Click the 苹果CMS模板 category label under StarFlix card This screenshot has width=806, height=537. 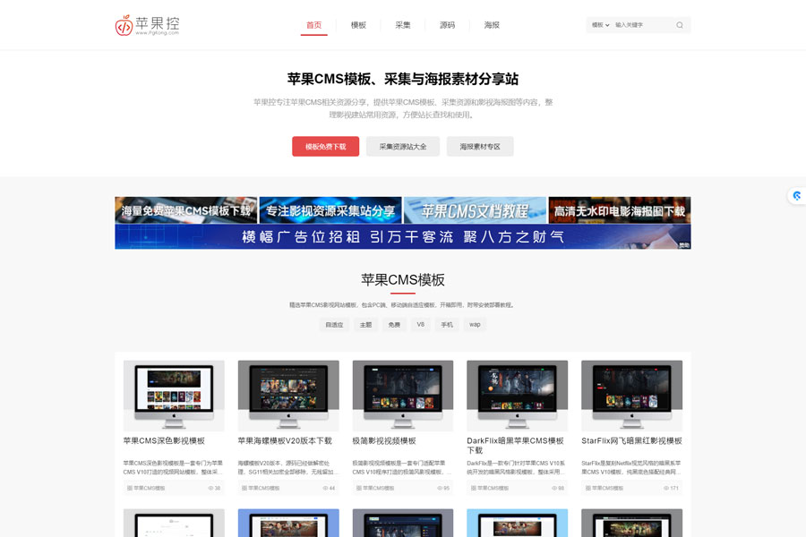(x=607, y=488)
